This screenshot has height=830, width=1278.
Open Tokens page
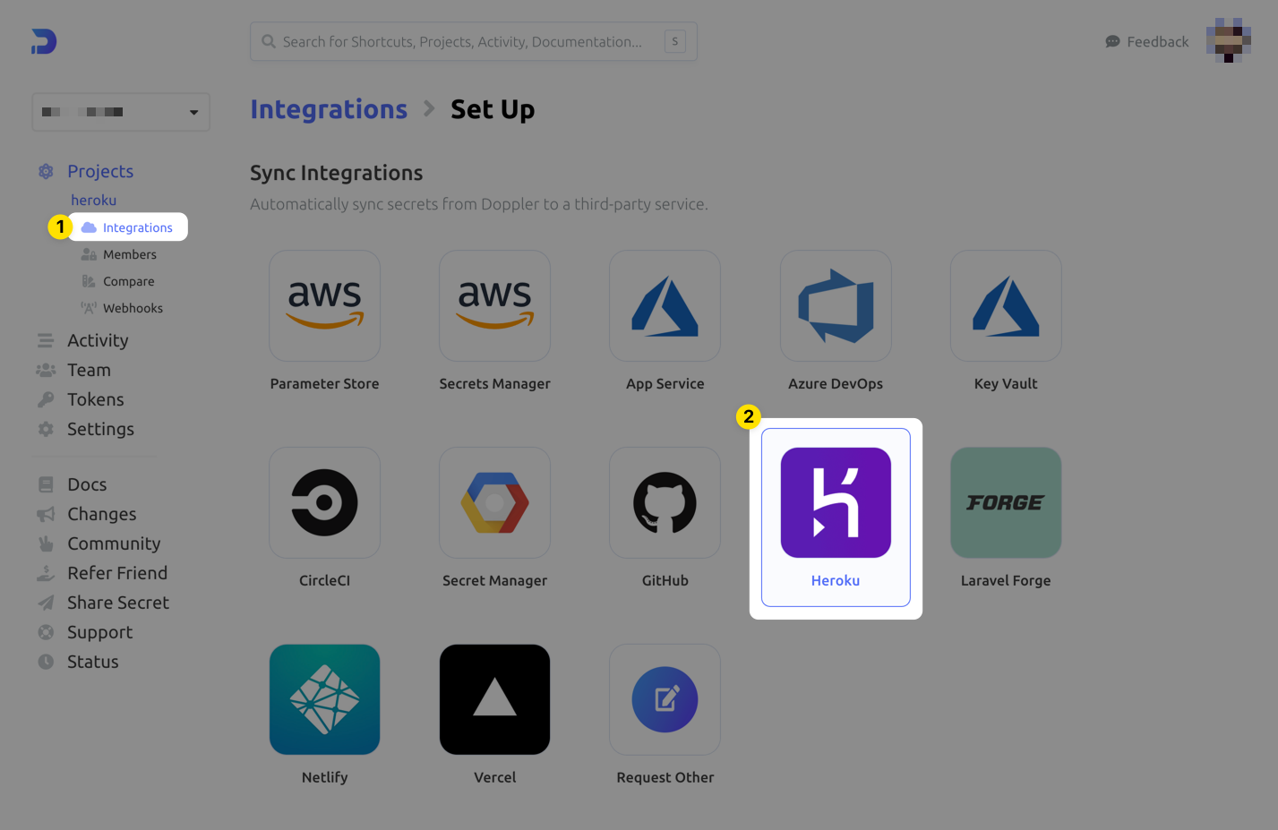tap(96, 399)
